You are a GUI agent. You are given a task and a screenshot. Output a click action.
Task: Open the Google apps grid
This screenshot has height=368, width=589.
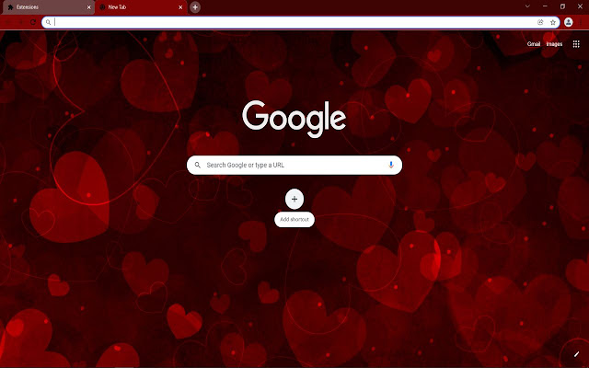point(576,44)
